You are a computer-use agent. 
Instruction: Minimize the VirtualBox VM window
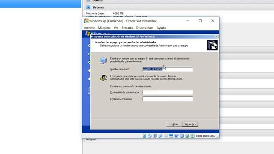188,21
